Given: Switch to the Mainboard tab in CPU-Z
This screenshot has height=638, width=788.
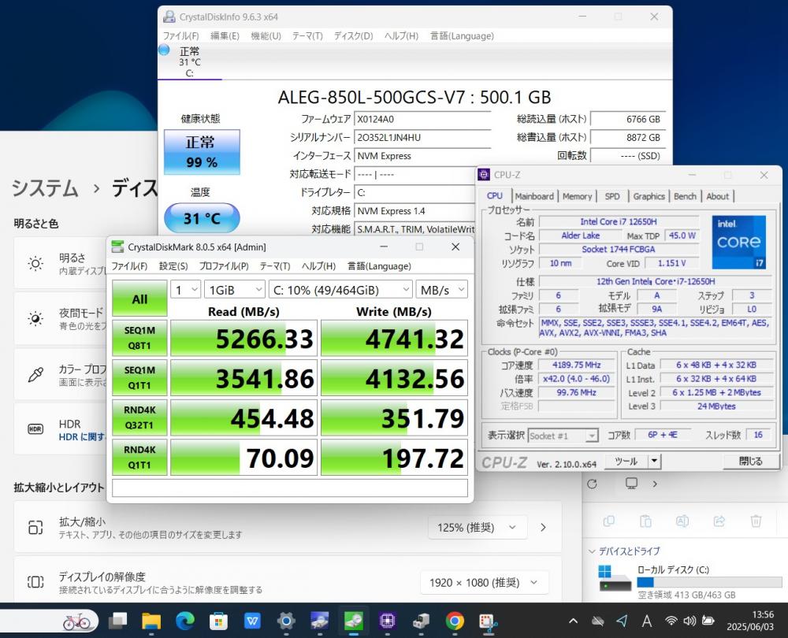Looking at the screenshot, I should click(x=534, y=196).
